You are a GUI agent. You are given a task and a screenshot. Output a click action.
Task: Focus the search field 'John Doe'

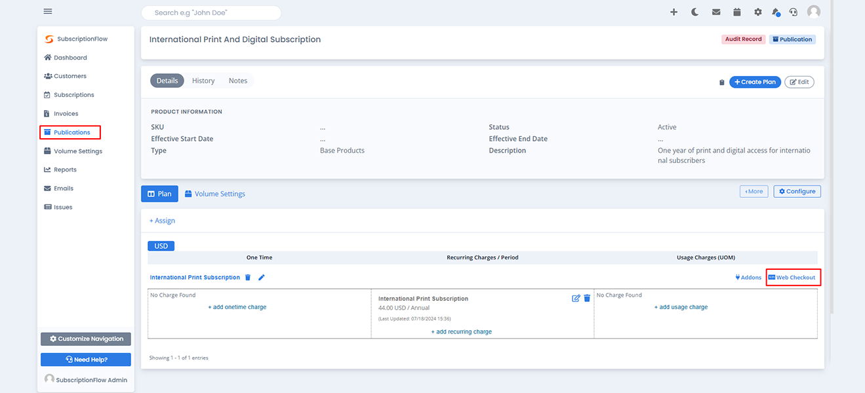pos(211,12)
